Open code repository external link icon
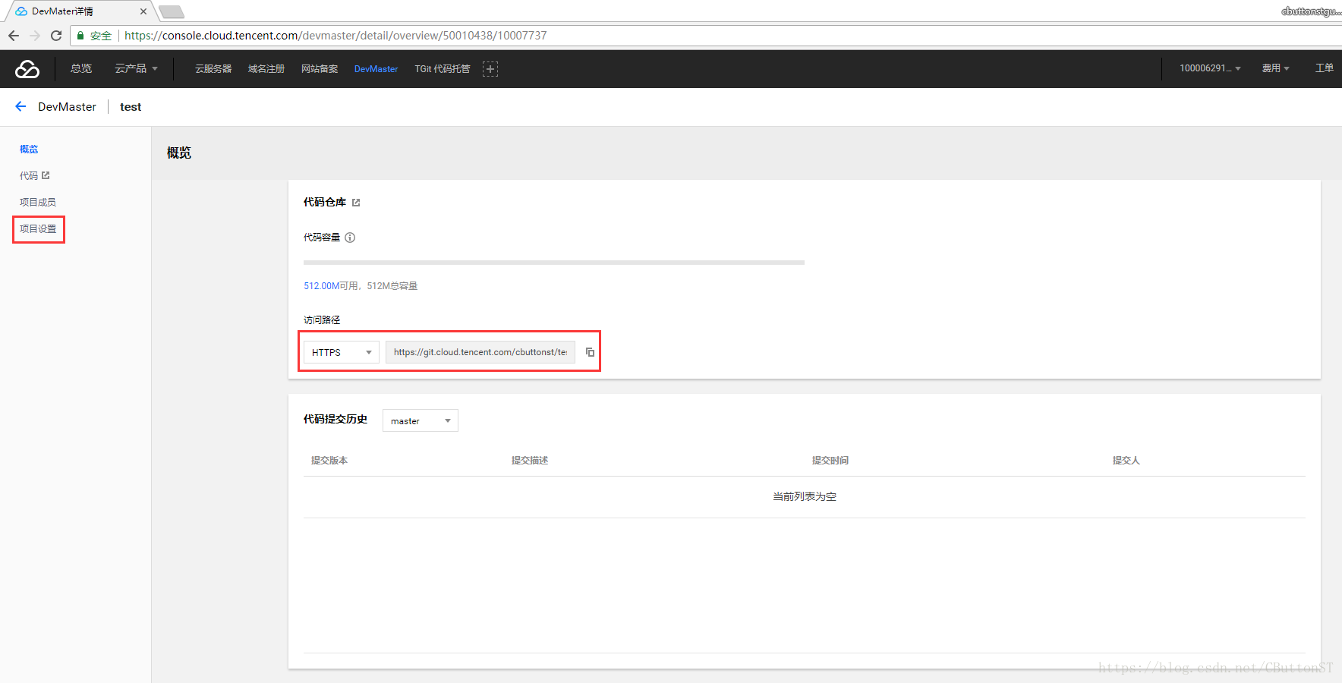The height and width of the screenshot is (683, 1342). pos(356,203)
